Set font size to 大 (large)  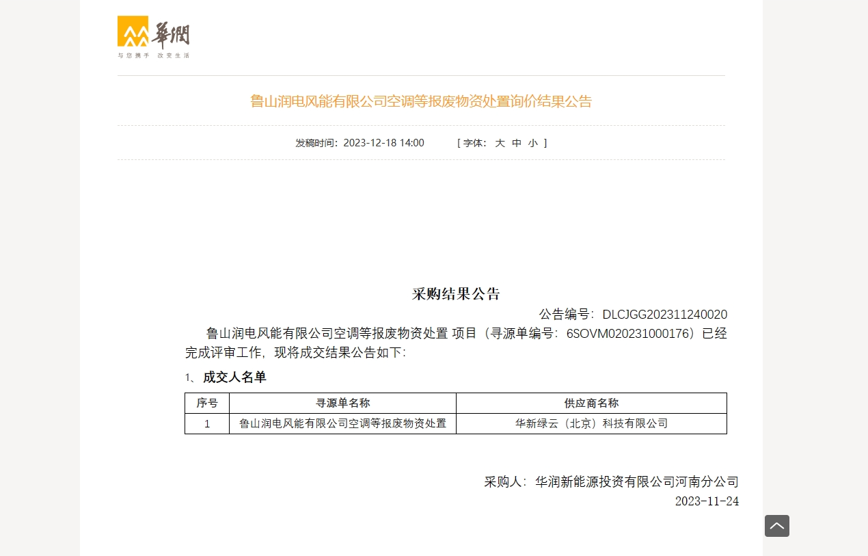500,143
